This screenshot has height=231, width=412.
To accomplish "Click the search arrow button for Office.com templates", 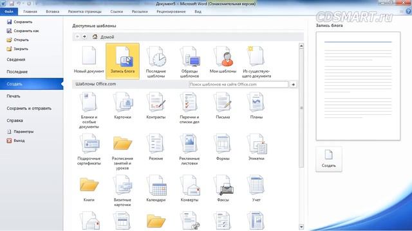I will [x=293, y=84].
